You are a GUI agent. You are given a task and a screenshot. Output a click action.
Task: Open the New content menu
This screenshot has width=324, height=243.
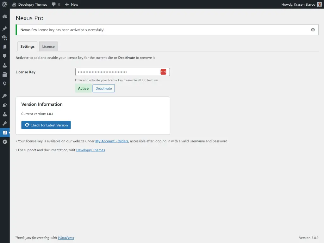(72, 4)
